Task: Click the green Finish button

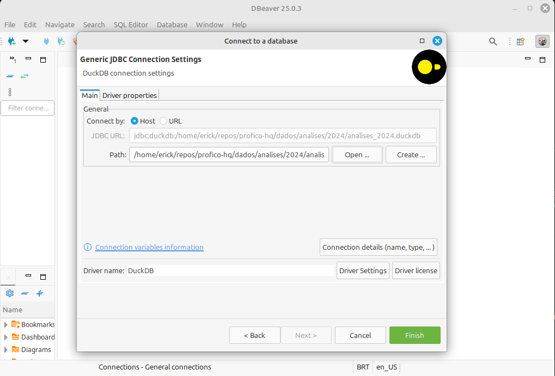Action: (414, 335)
